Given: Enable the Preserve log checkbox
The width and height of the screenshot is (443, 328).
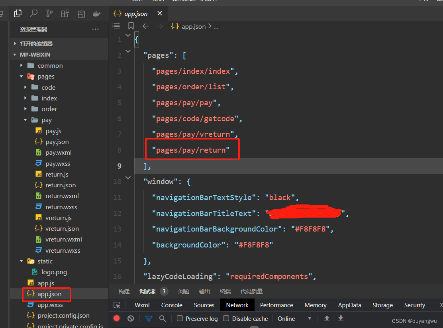Looking at the screenshot, I should 180,318.
